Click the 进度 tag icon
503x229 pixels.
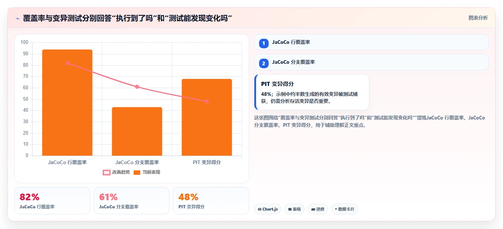click(x=313, y=209)
